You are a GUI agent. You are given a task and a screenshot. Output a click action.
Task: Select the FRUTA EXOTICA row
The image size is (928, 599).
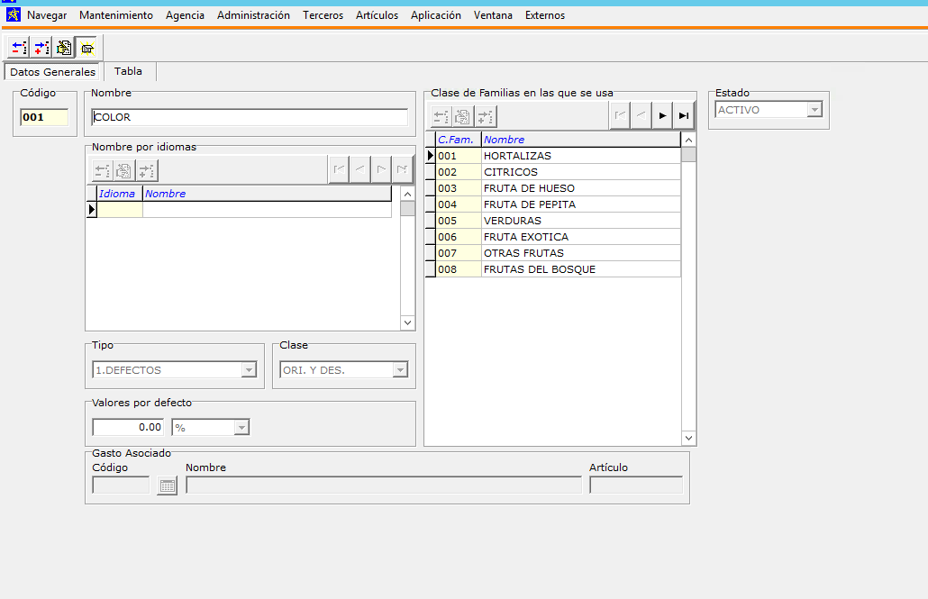(526, 237)
